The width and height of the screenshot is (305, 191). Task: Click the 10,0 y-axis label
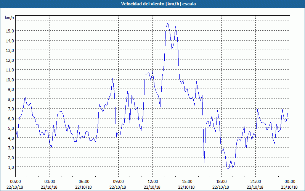click(x=10, y=80)
